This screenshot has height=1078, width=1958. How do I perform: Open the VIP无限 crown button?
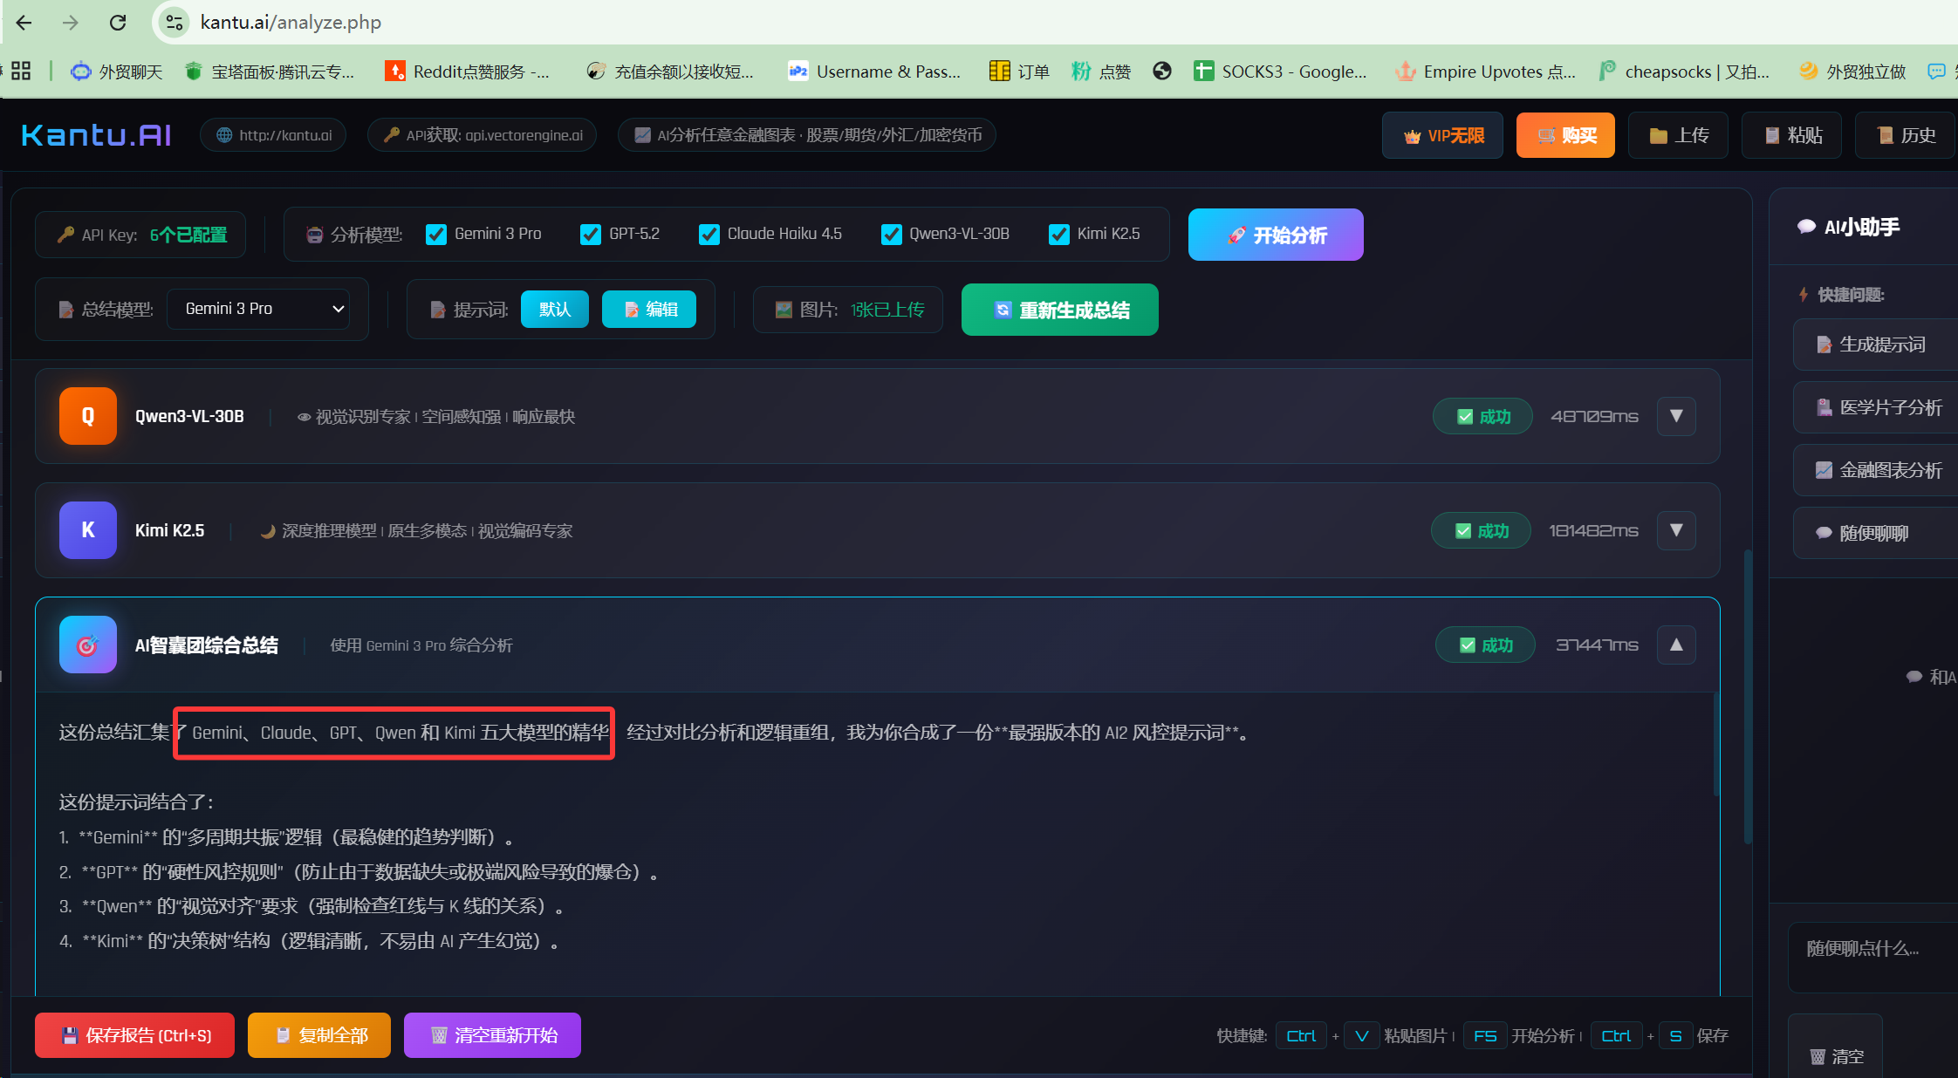1442,136
